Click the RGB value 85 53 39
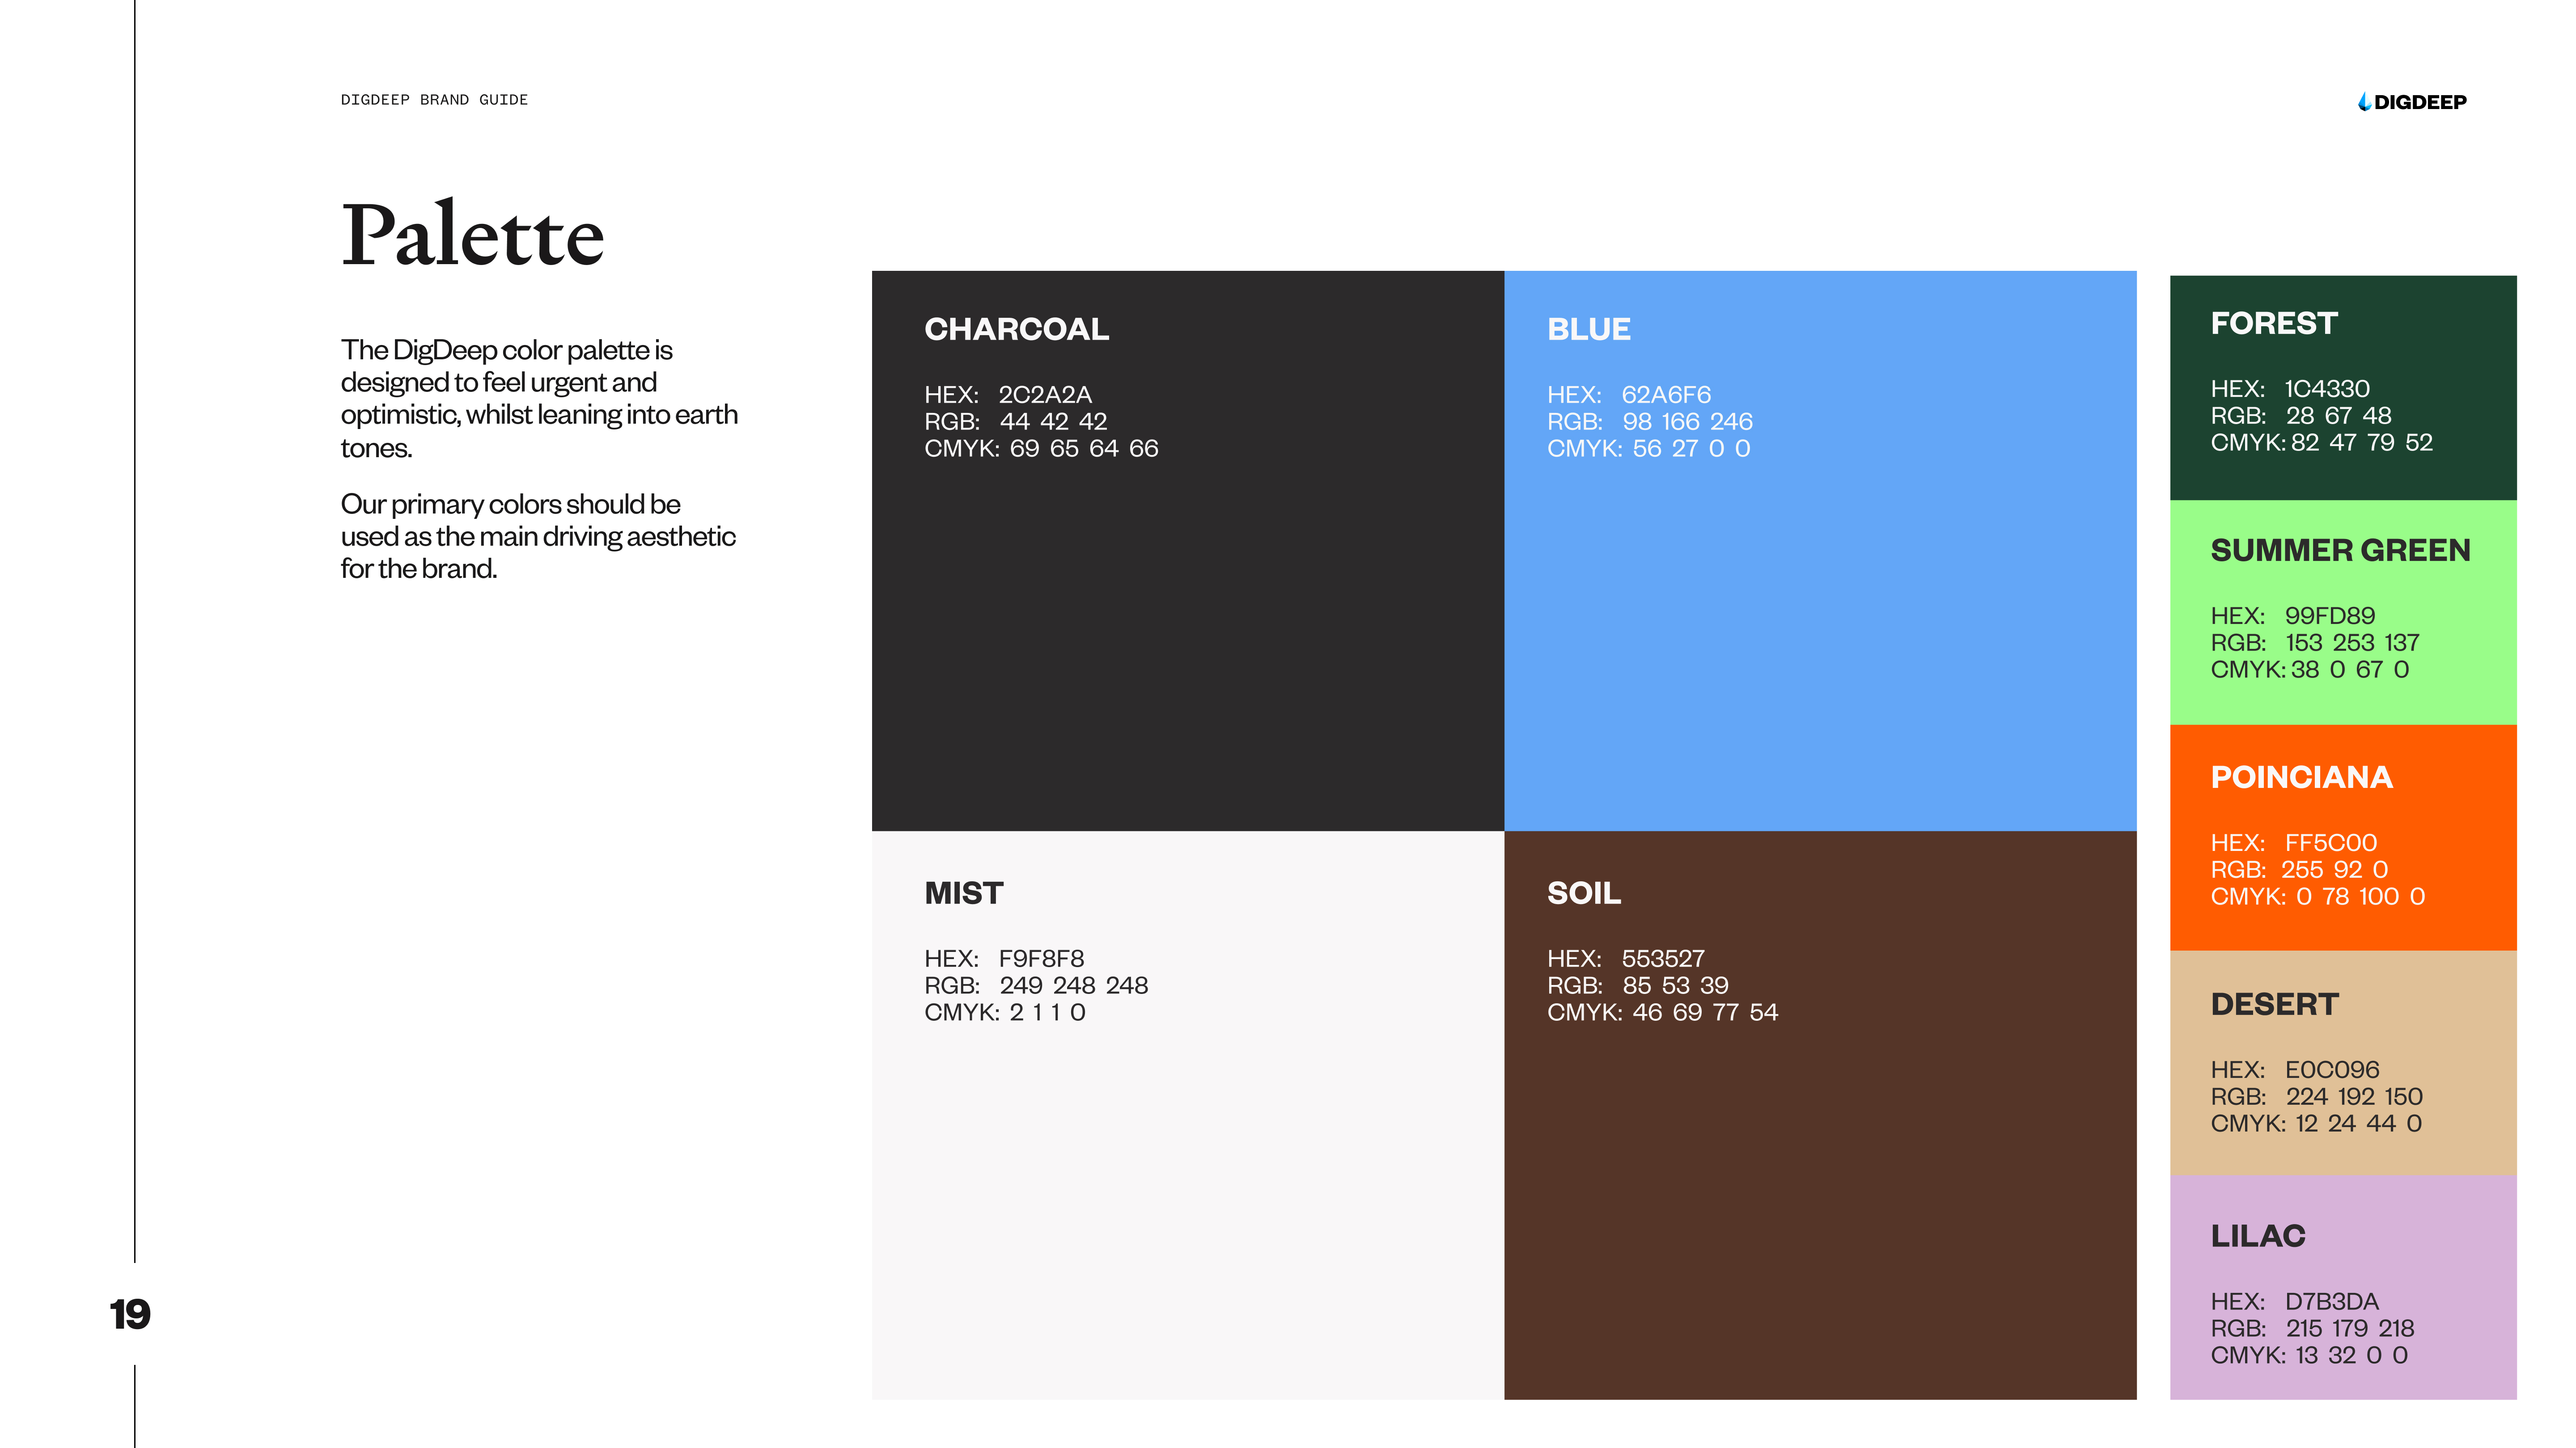Viewport: 2576px width, 1448px height. click(x=1676, y=985)
